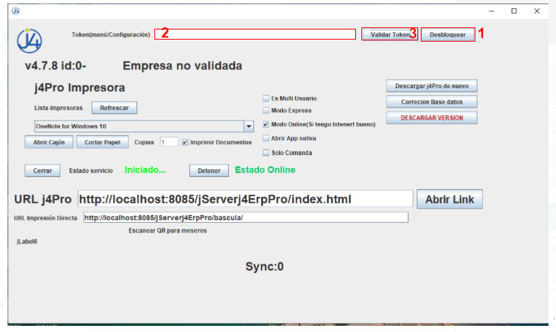
Task: Click Correcion Base datos button
Action: [432, 102]
